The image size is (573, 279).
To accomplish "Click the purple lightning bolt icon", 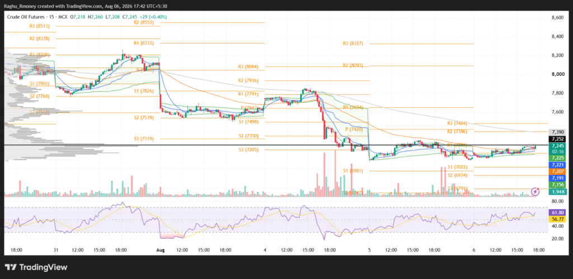I will [536, 191].
